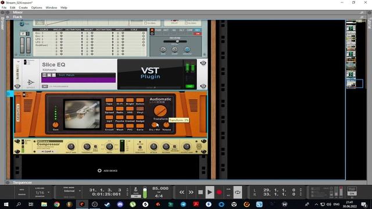Click the Audiomatic Gain knob
Image resolution: width=372 pixels, height=209 pixels.
click(56, 125)
